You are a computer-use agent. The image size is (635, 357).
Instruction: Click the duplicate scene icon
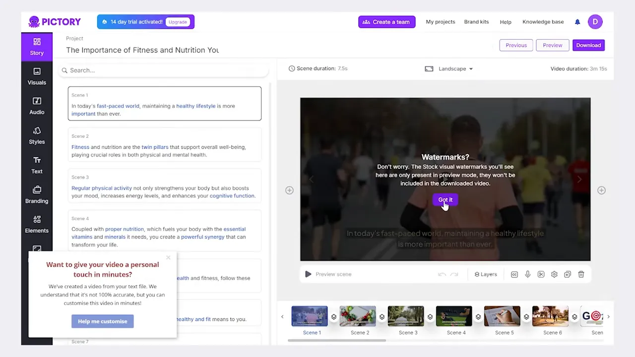click(x=568, y=274)
